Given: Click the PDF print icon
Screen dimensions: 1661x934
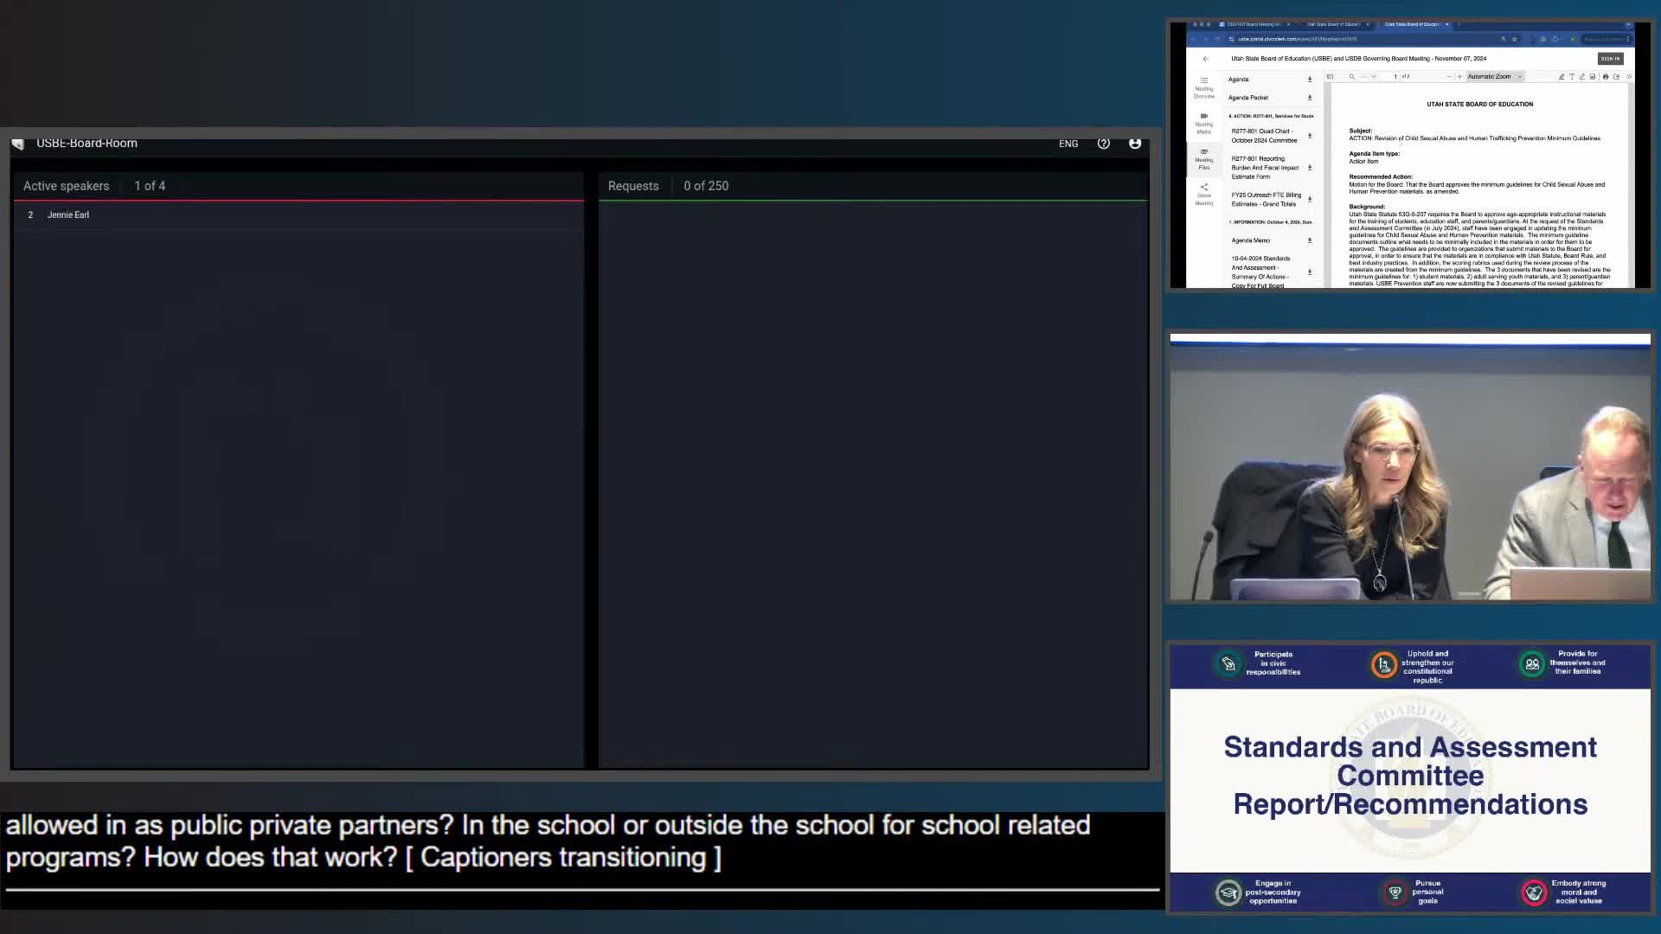Looking at the screenshot, I should coord(1606,77).
